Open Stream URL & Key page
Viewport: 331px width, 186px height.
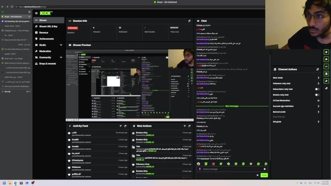pyautogui.click(x=49, y=26)
